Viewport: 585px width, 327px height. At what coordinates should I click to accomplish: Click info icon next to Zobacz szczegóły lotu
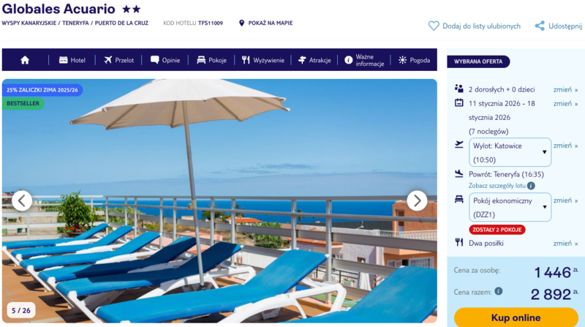pyautogui.click(x=531, y=186)
